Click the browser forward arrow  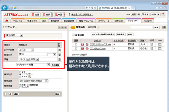(x=10, y=8)
